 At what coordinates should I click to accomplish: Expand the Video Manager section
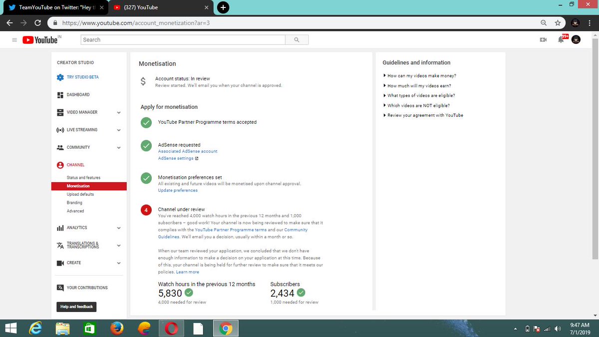click(x=119, y=113)
